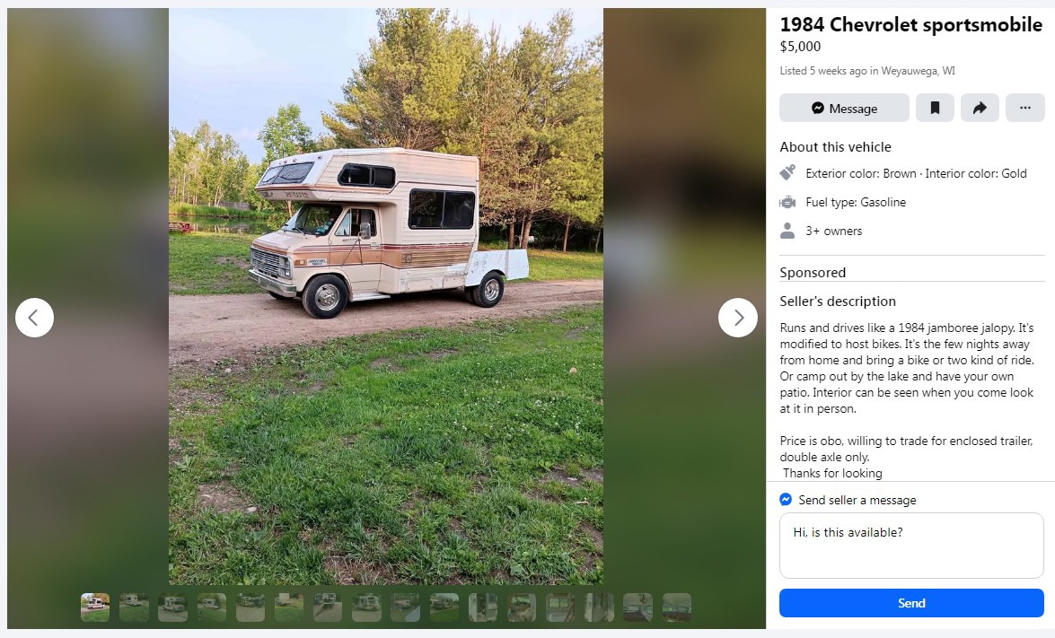Click the fuel type engine icon
This screenshot has width=1055, height=638.
click(x=787, y=203)
